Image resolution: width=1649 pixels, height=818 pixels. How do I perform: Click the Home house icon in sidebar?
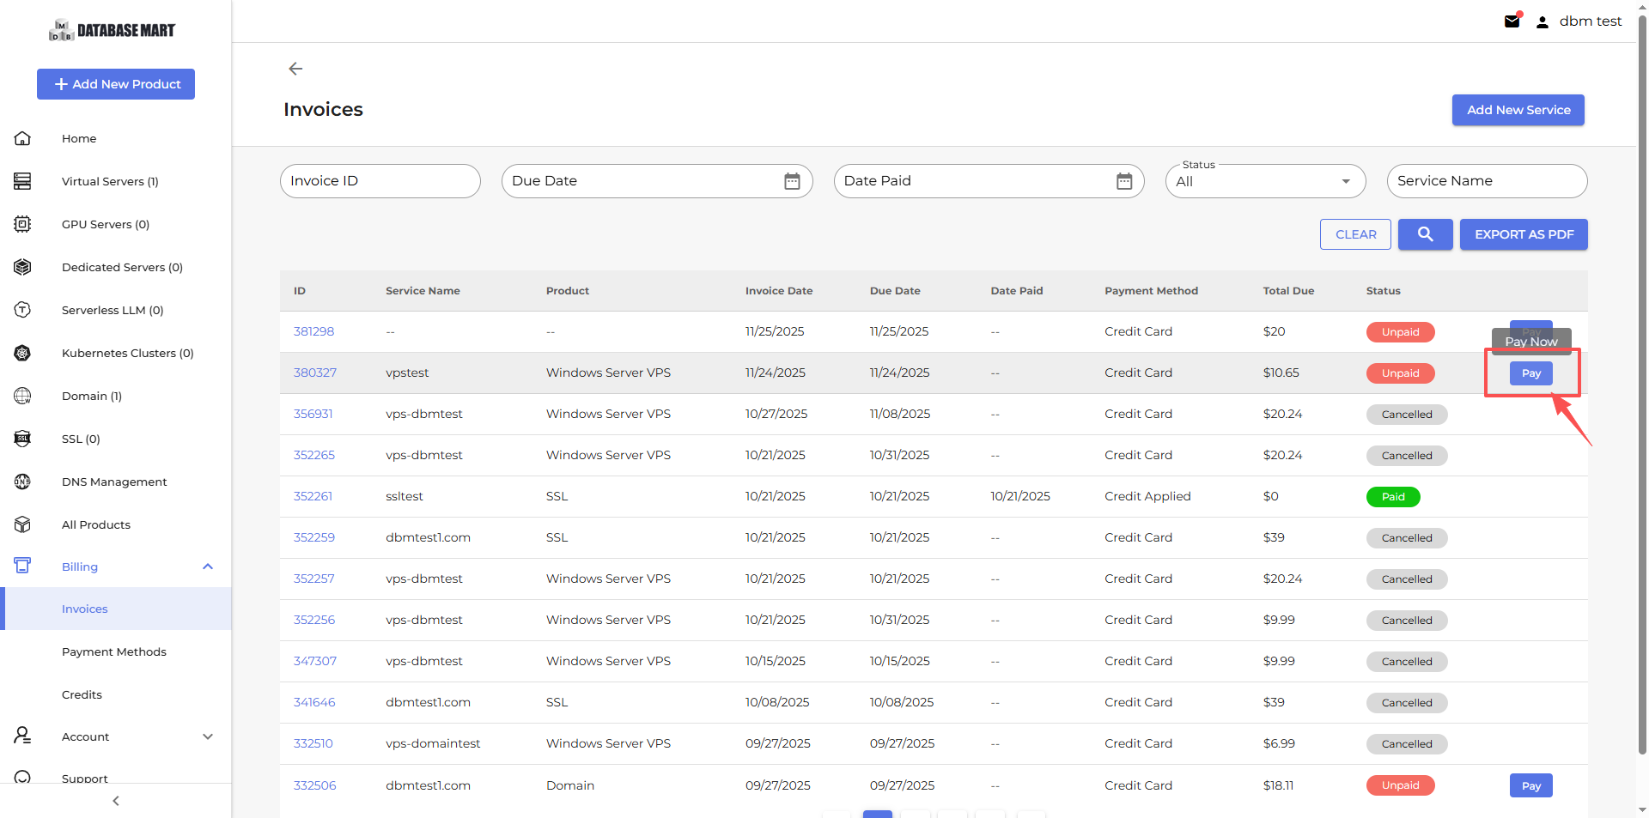[x=23, y=138]
